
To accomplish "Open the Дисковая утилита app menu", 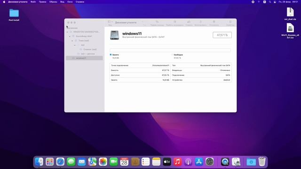I will 18,2.
